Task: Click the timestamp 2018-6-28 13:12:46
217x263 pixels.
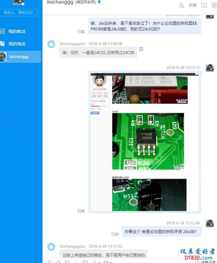Action: [x=183, y=223]
